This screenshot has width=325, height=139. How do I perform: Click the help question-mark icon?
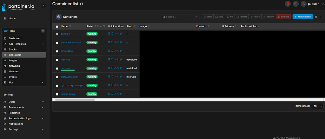point(295,4)
